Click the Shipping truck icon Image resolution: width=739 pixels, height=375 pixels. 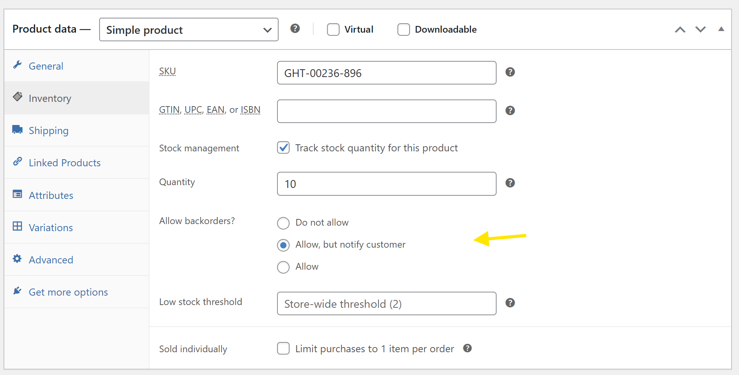click(17, 130)
